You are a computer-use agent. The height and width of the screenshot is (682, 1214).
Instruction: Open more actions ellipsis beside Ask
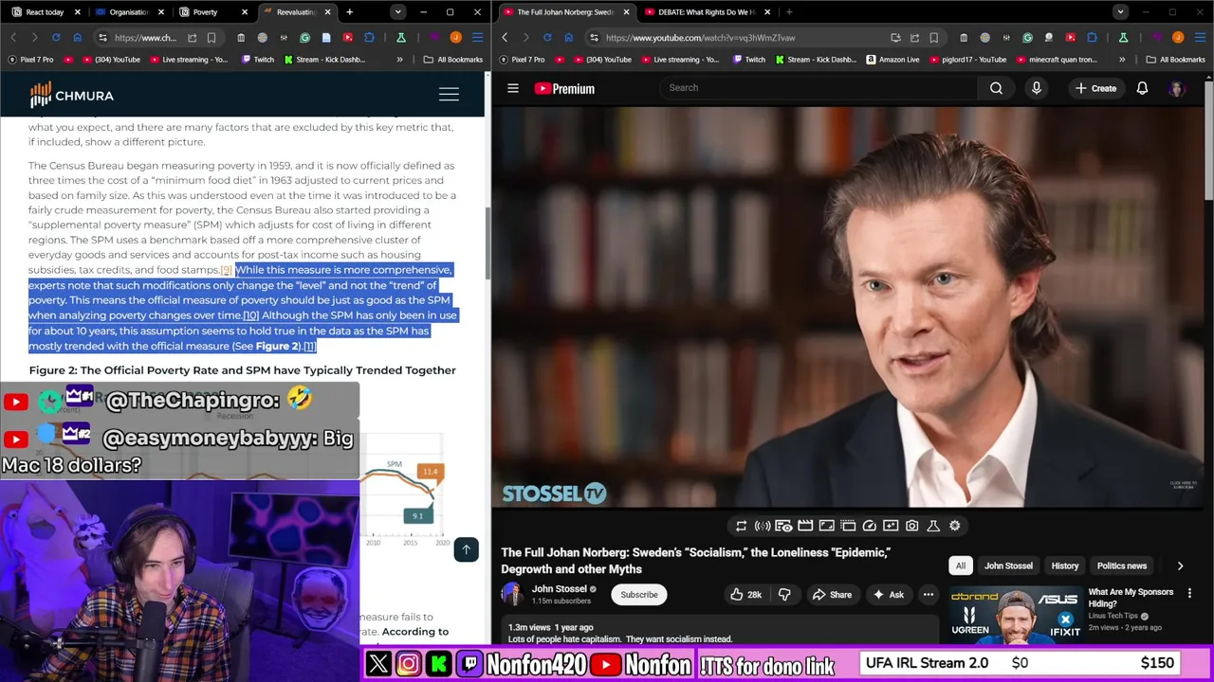pos(929,595)
